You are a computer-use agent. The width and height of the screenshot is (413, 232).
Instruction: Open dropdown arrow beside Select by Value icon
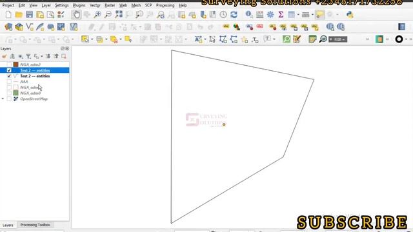point(106,39)
